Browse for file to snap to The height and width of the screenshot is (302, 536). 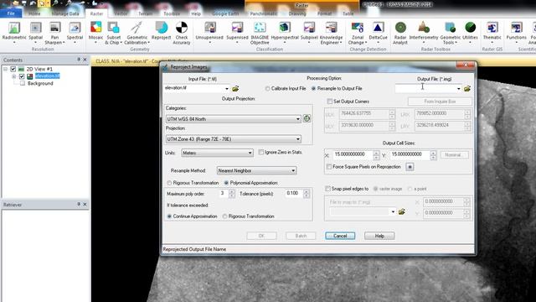402,211
